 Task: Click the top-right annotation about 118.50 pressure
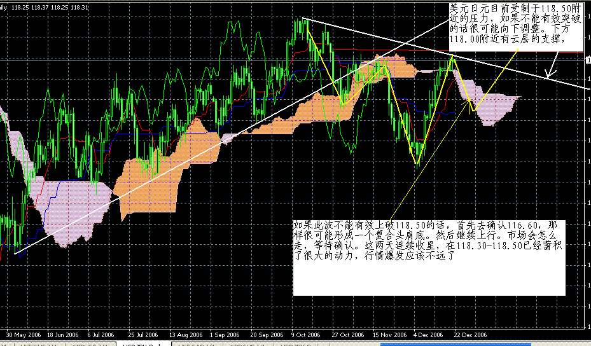(x=516, y=28)
